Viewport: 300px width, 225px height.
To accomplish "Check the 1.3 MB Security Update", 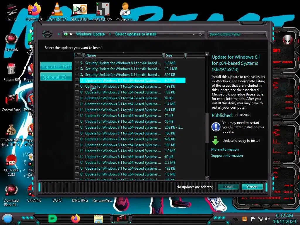I will (x=77, y=63).
